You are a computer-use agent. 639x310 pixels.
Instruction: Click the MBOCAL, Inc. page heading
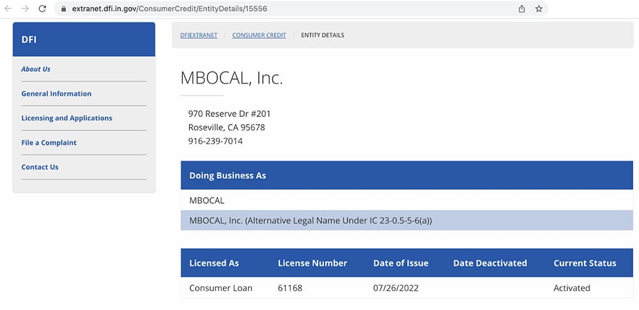coord(231,78)
